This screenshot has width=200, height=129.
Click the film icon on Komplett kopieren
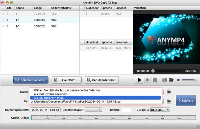coord(17,80)
